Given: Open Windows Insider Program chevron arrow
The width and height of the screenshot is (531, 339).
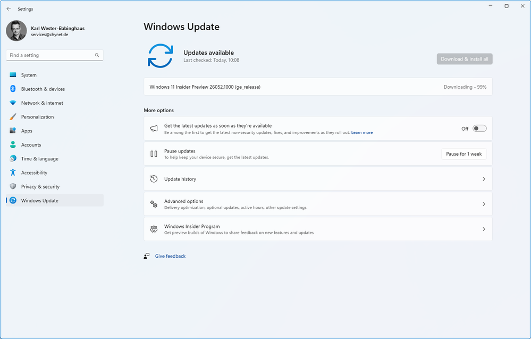Looking at the screenshot, I should point(484,229).
